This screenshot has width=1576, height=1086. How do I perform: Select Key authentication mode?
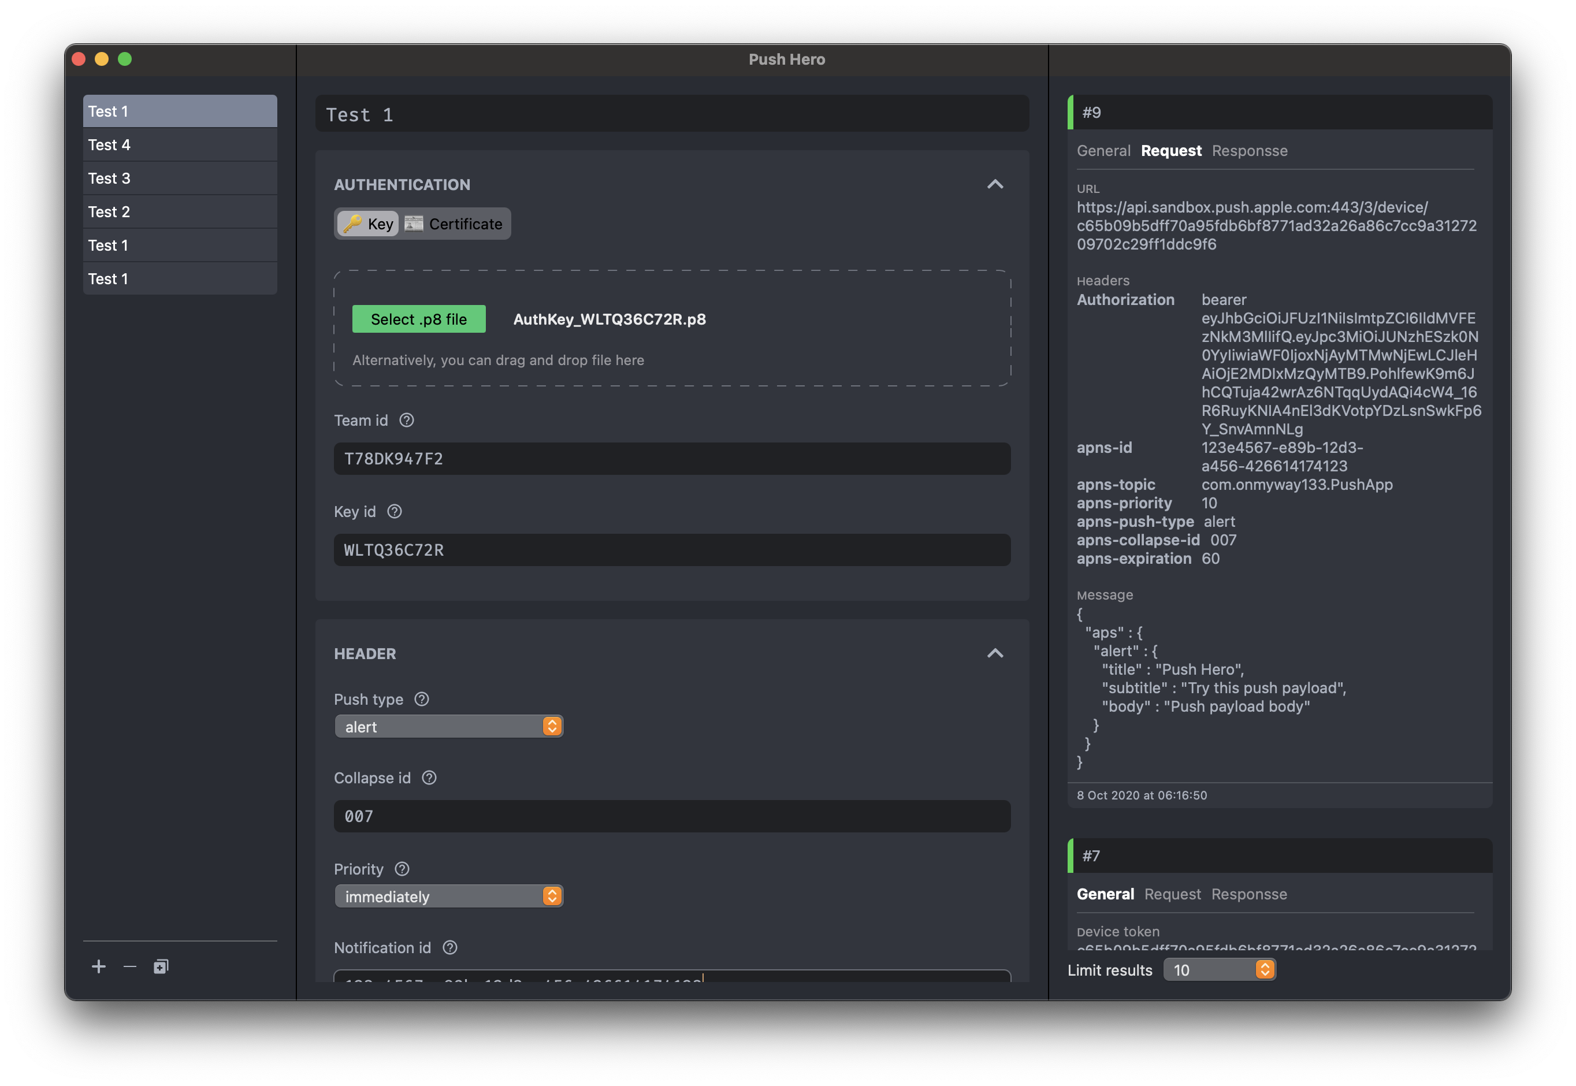pos(368,224)
